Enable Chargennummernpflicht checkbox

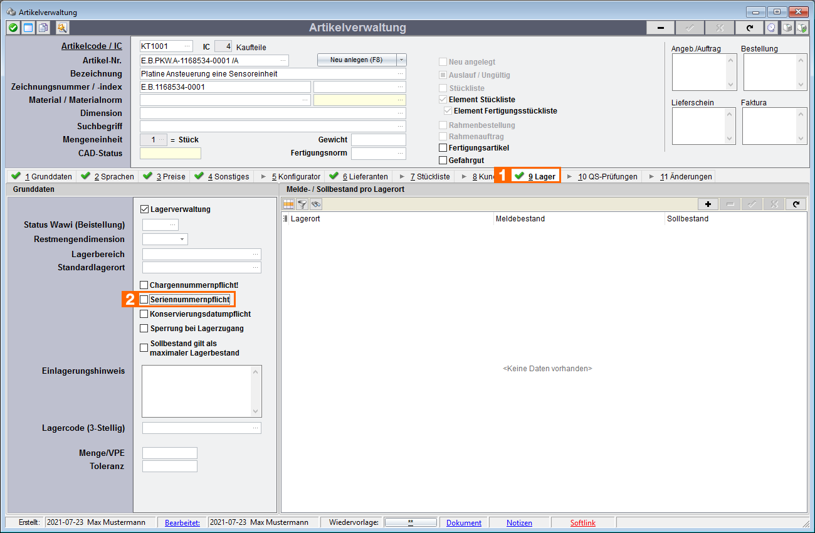pos(144,285)
